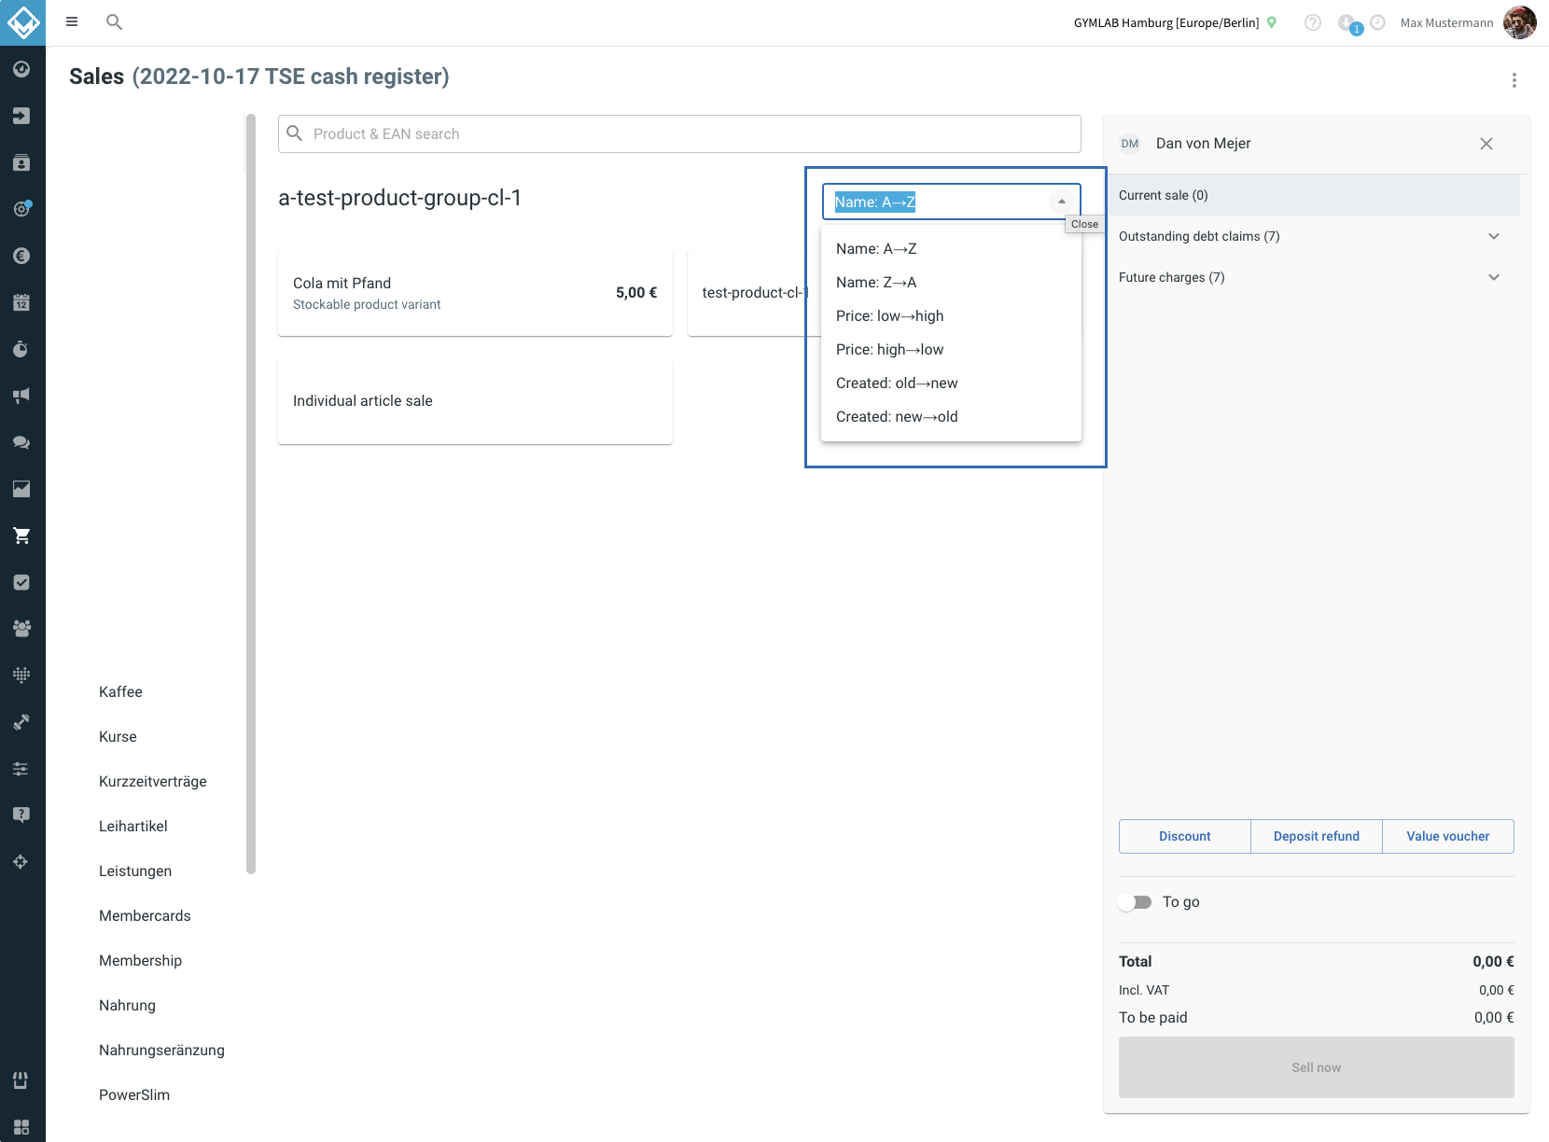Collapse the sort order dropdown via its arrow

click(1061, 202)
